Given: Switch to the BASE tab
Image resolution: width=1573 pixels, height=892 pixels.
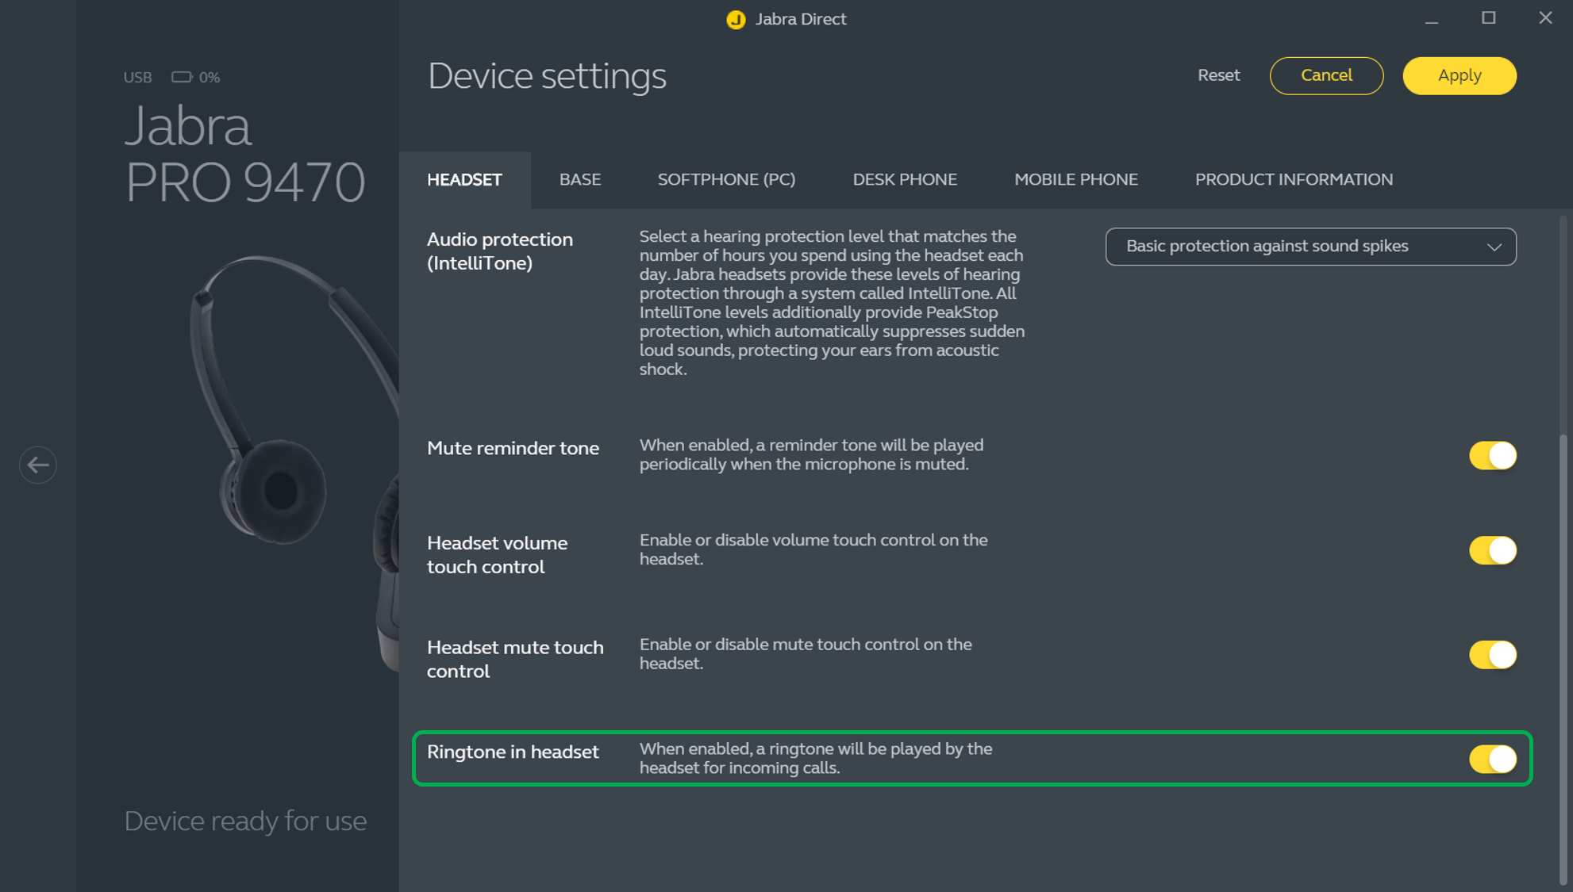Looking at the screenshot, I should 580,179.
